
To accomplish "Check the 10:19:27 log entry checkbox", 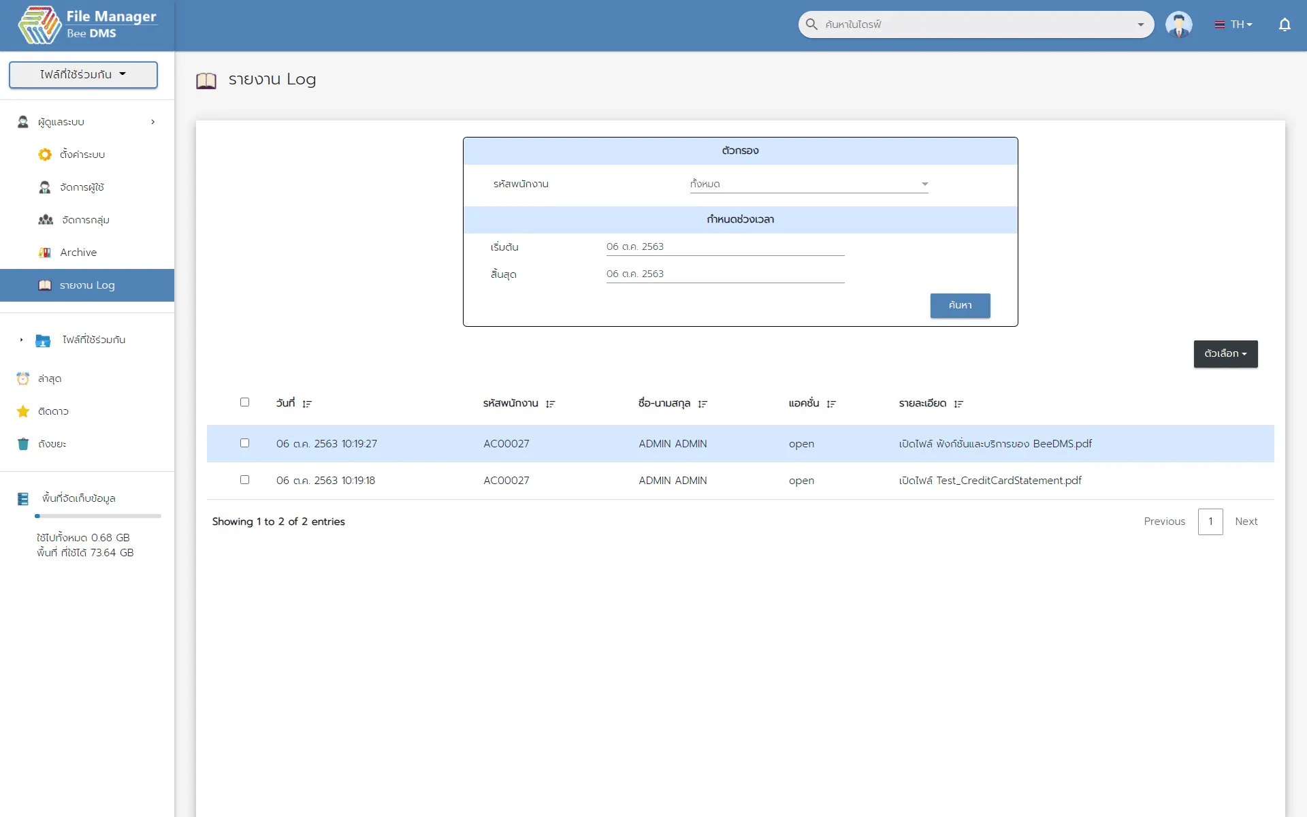I will click(244, 443).
